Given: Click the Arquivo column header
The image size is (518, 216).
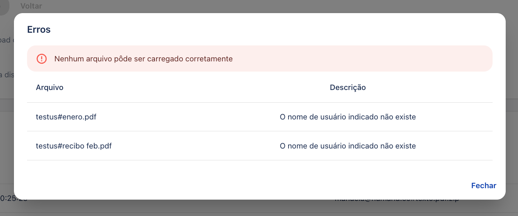Looking at the screenshot, I should click(50, 88).
